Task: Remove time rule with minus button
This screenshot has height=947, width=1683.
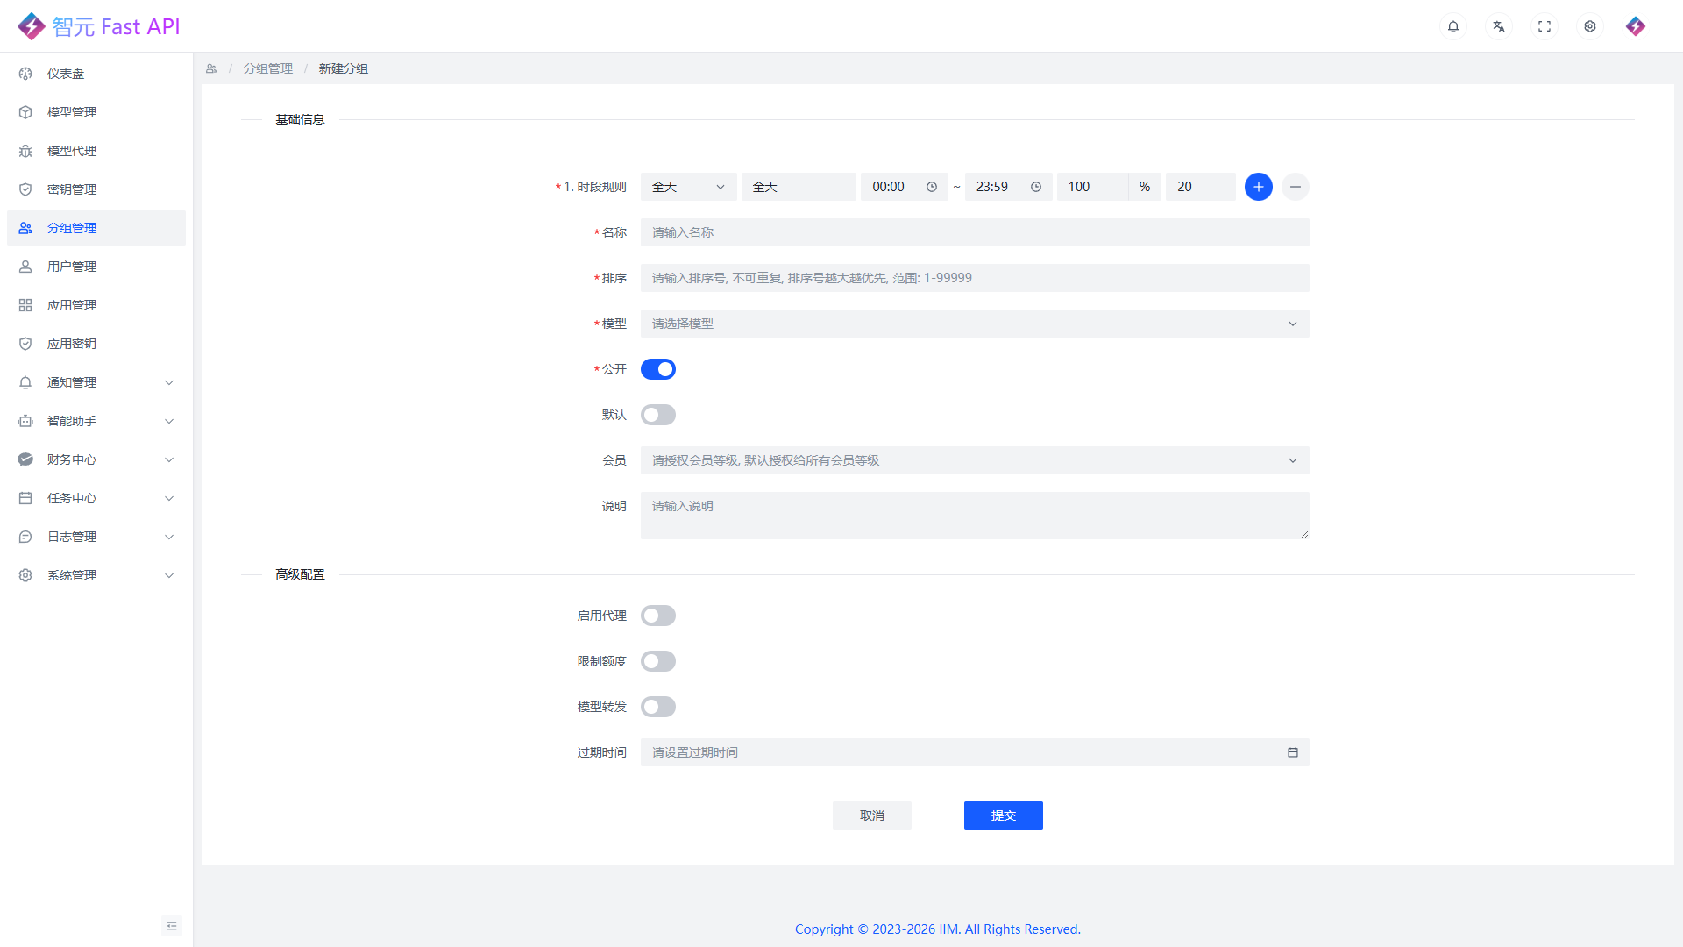Action: [x=1296, y=187]
